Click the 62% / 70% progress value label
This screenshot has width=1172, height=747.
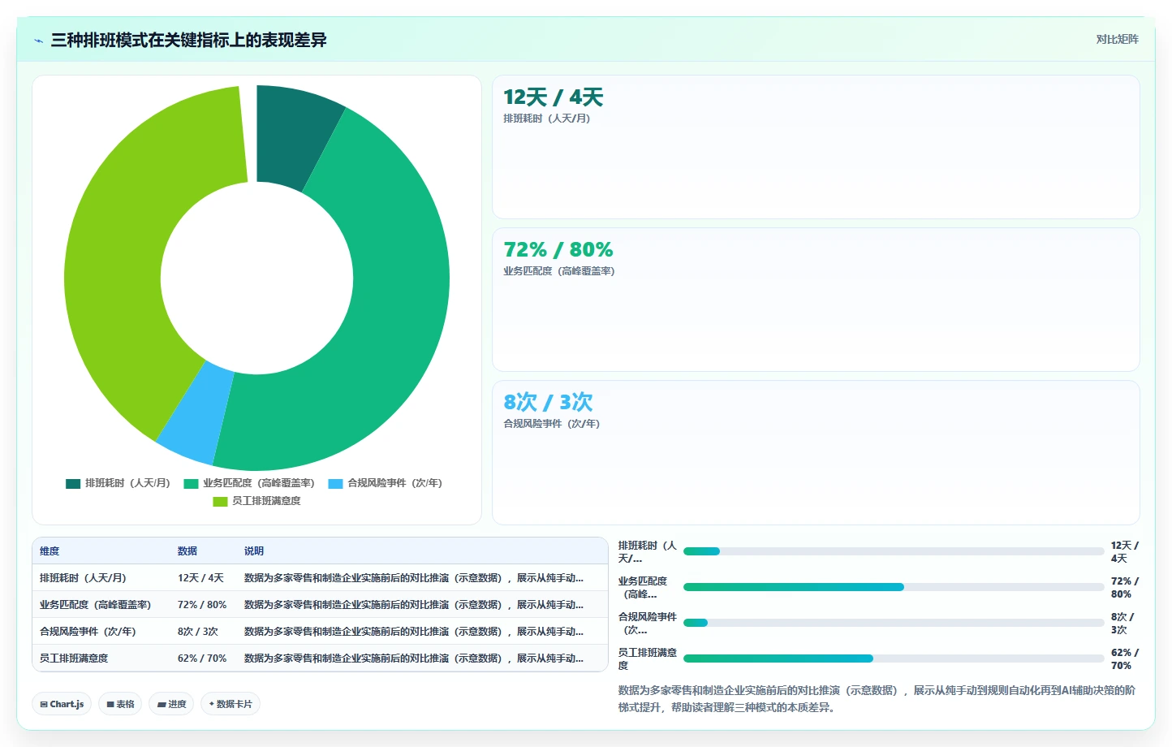tap(1125, 658)
